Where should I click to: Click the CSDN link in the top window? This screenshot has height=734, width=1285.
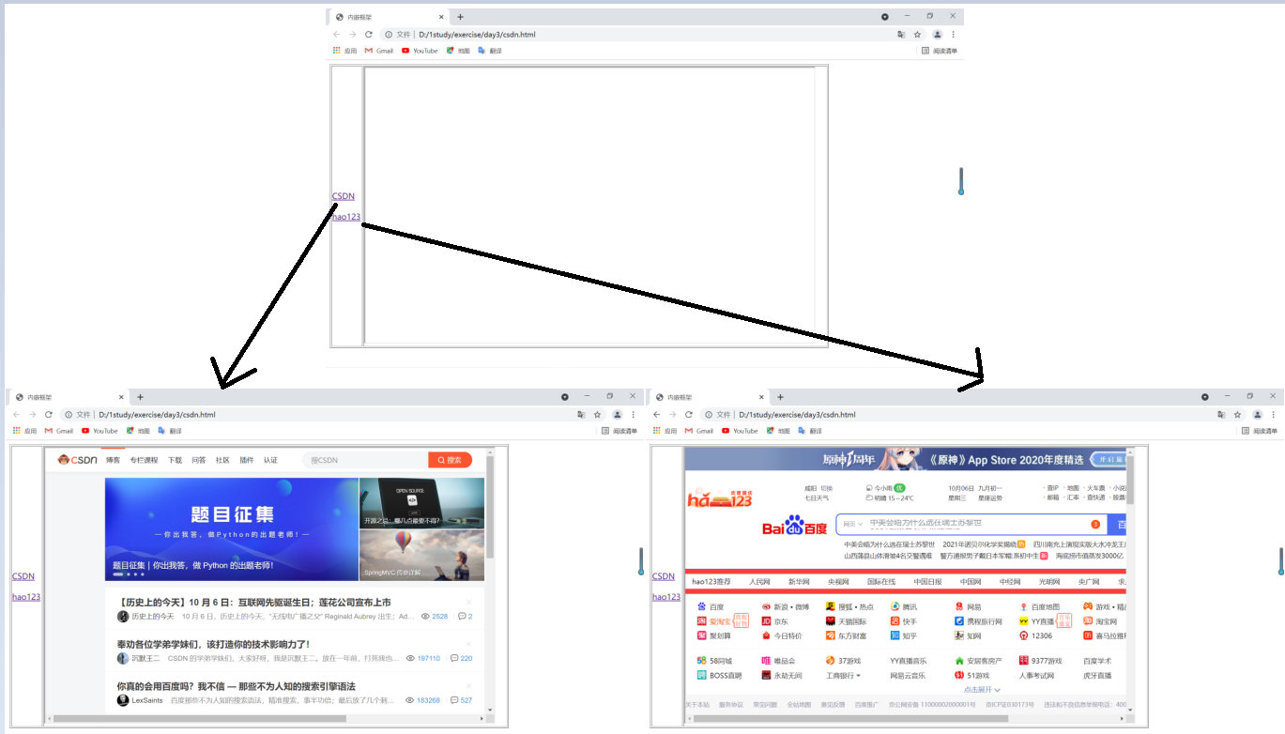tap(344, 196)
